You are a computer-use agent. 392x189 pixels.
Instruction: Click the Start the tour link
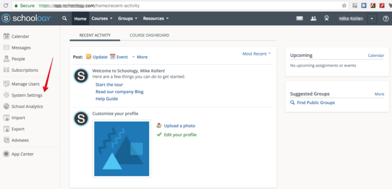click(109, 84)
